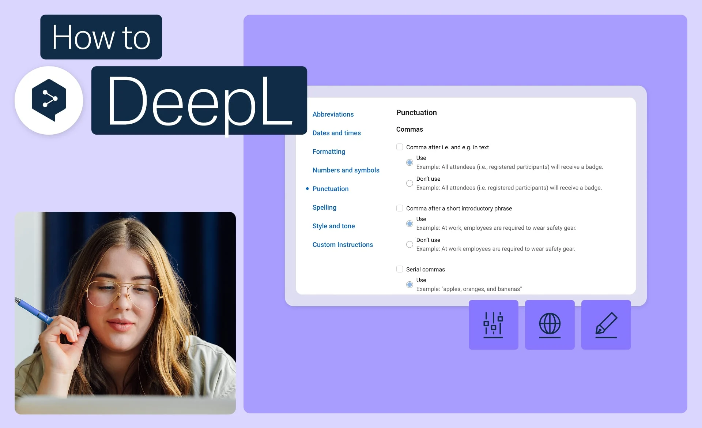The image size is (702, 428).
Task: Go to Style and tone section
Action: [333, 226]
